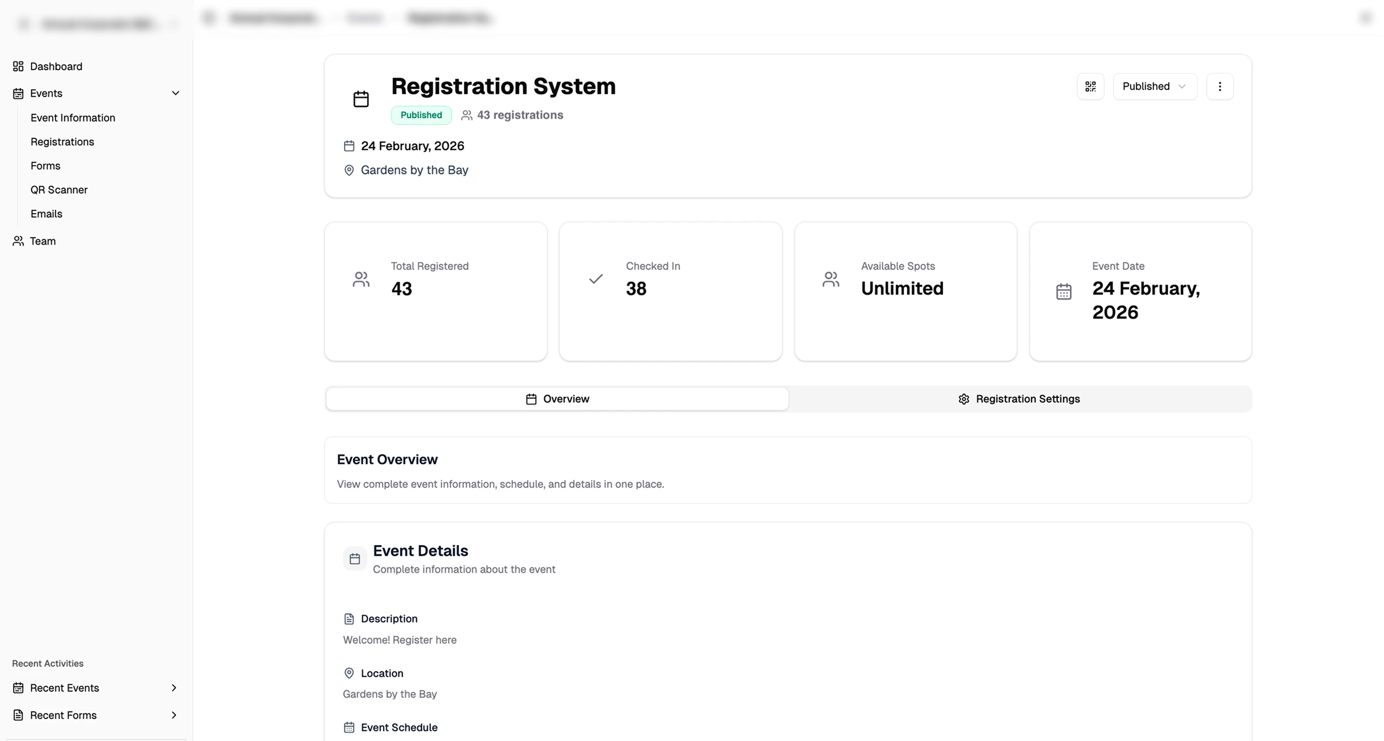Click the Published badge under Registration System title
Viewport: 1384px width, 741px height.
coord(421,114)
